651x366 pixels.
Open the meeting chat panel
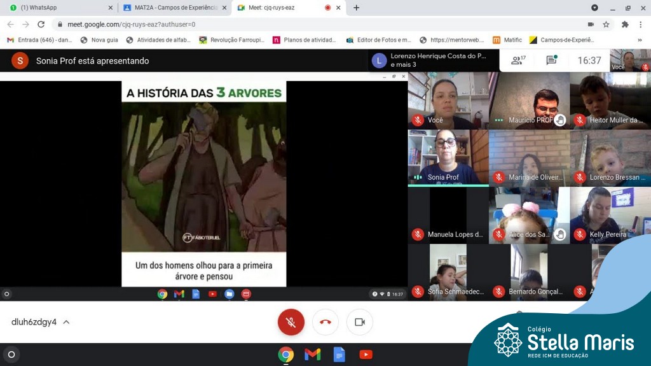(551, 60)
